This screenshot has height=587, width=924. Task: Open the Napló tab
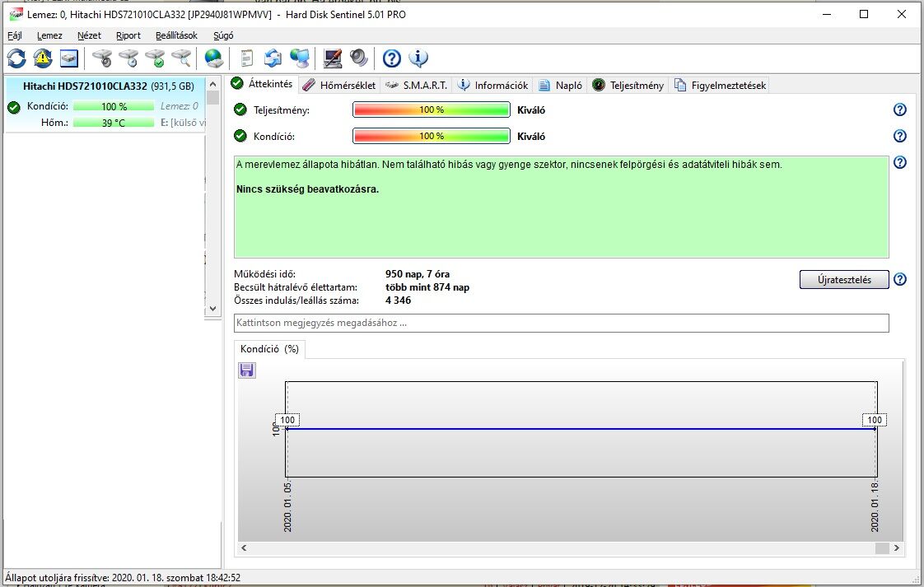click(560, 86)
